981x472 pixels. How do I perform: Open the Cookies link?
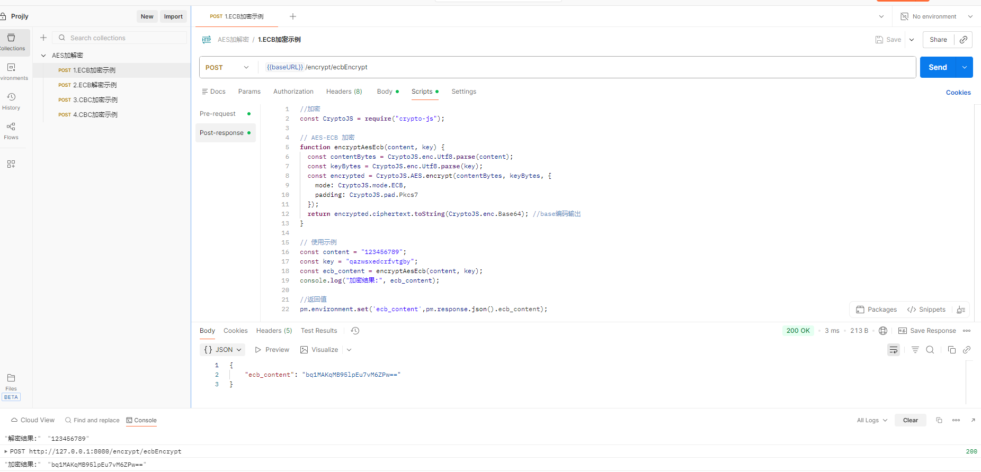[958, 93]
